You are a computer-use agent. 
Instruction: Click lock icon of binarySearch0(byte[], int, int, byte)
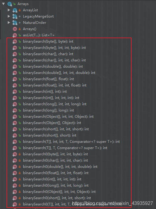point(20,154)
